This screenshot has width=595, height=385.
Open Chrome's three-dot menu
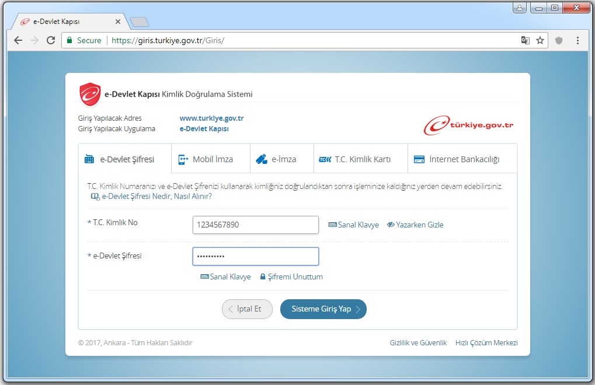pos(577,40)
